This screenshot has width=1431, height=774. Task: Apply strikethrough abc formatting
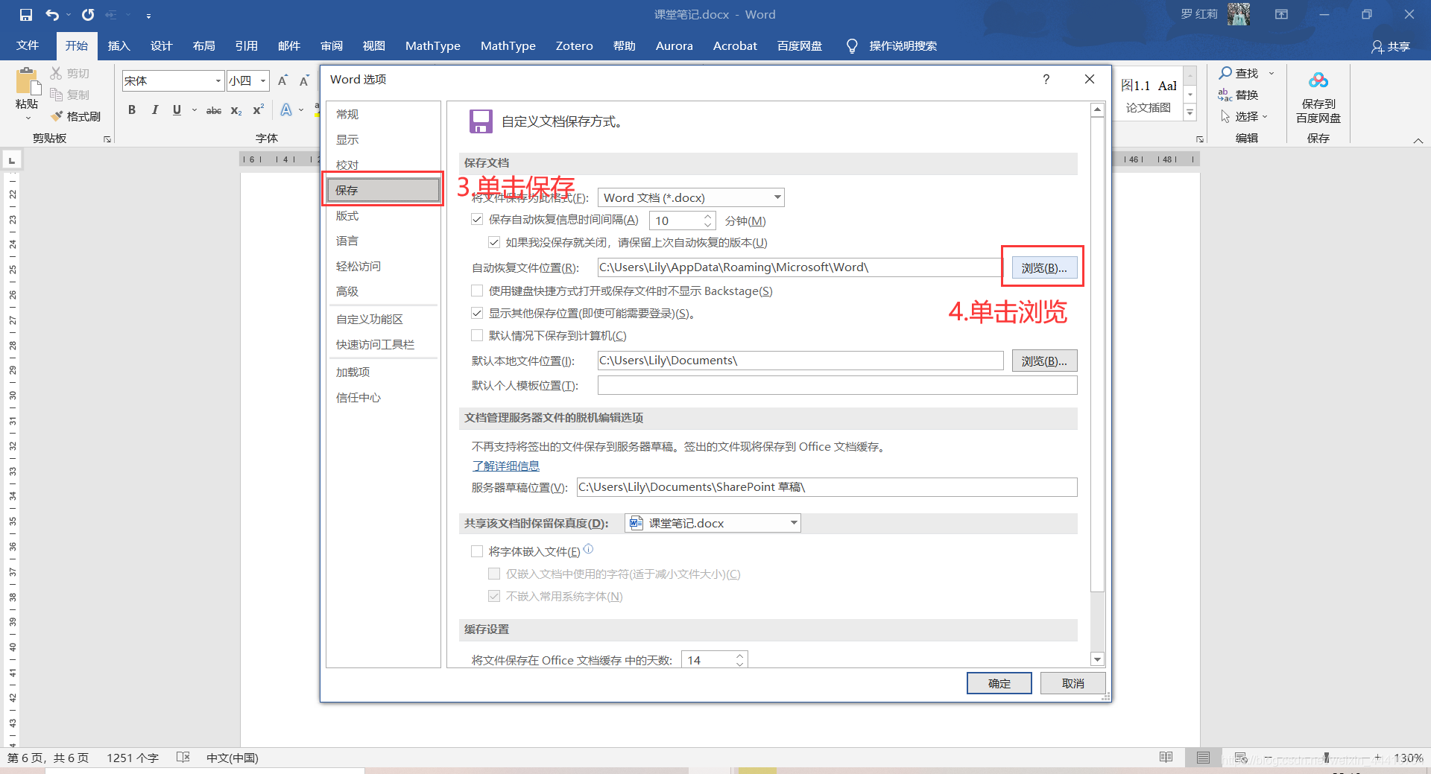[214, 110]
